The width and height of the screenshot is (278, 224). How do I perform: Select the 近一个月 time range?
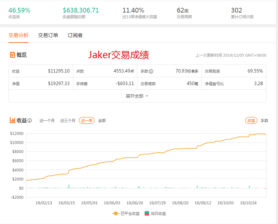tap(47, 121)
